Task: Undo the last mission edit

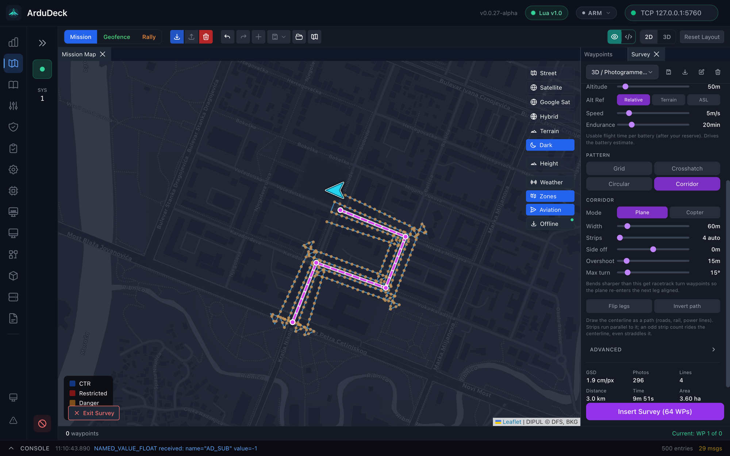Action: [x=227, y=37]
